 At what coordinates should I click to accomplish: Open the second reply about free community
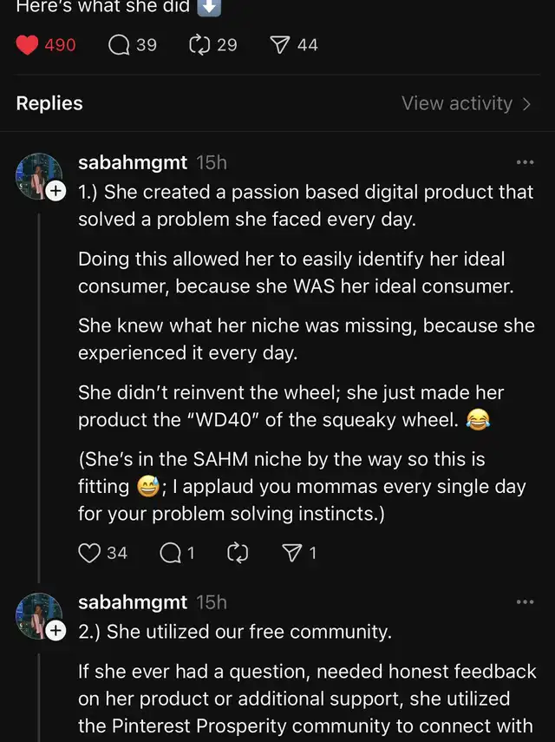tap(234, 632)
